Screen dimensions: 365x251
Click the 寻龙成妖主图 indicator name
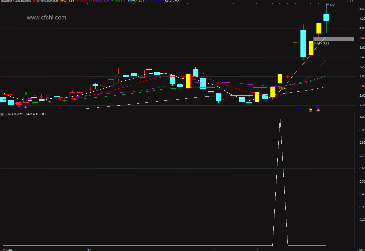tap(50, 1)
